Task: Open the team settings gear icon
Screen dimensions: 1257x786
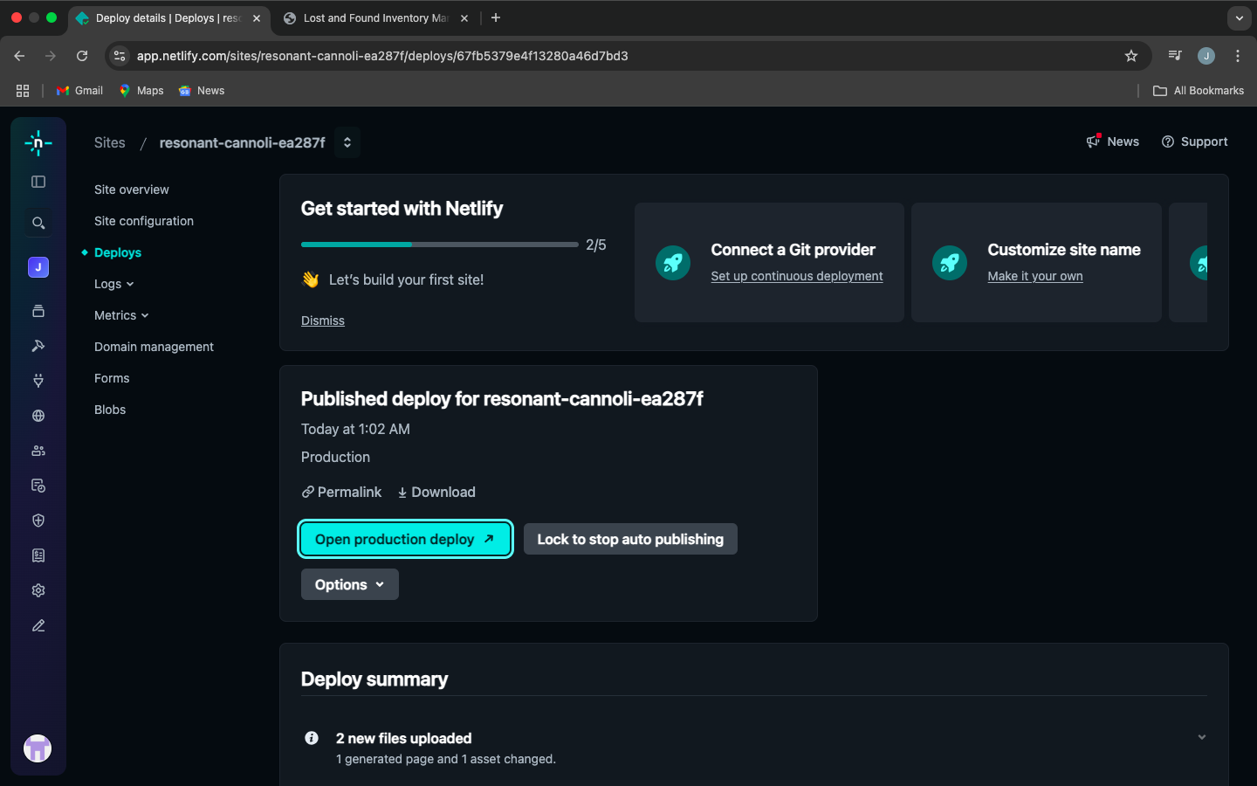Action: [x=38, y=590]
